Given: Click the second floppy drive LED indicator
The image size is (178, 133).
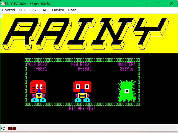Looking at the screenshot, I should (14, 129).
